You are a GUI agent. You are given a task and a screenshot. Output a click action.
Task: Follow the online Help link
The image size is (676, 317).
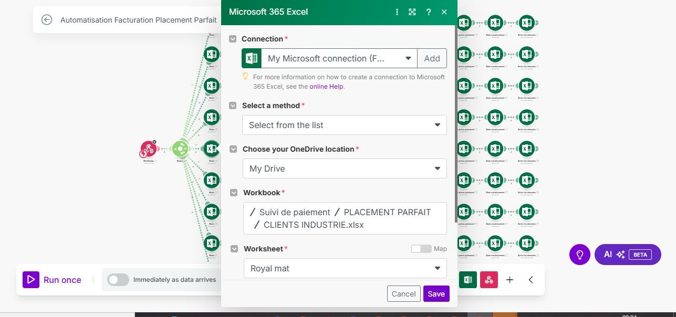[326, 87]
